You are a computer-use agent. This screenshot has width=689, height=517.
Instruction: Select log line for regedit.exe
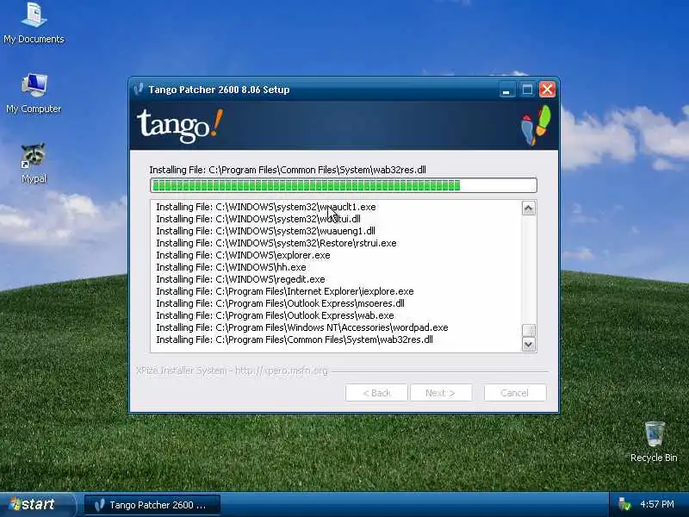(x=241, y=279)
